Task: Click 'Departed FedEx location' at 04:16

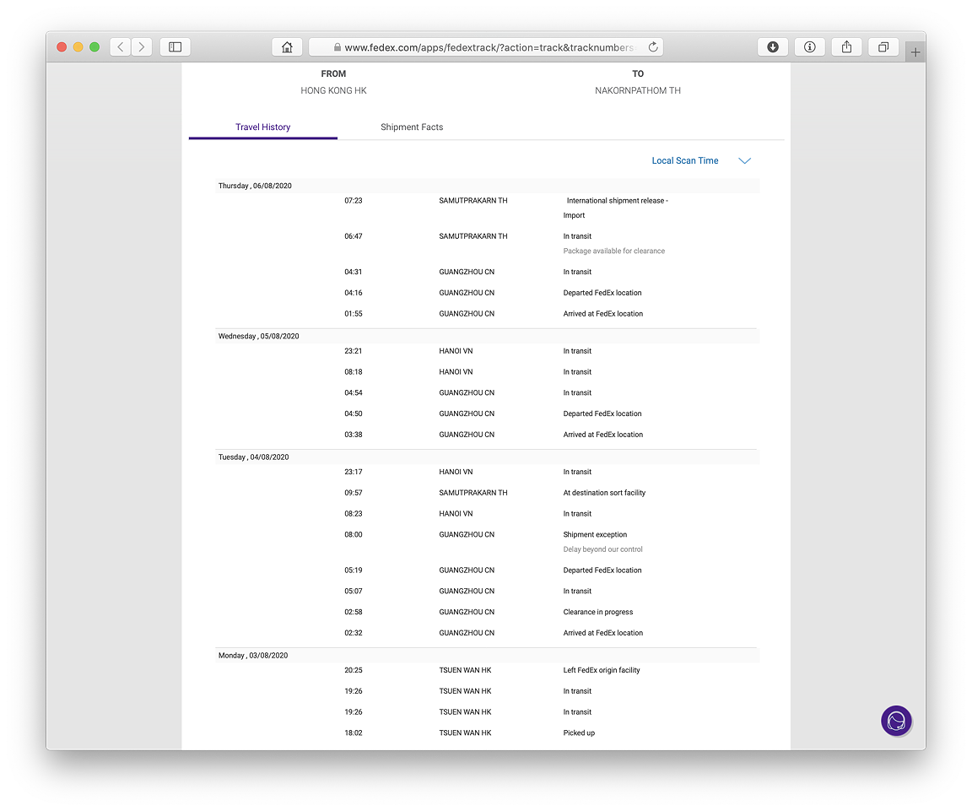Action: 602,293
